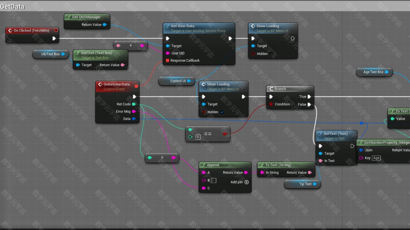
Task: Select the Append node header
Action: point(225,165)
